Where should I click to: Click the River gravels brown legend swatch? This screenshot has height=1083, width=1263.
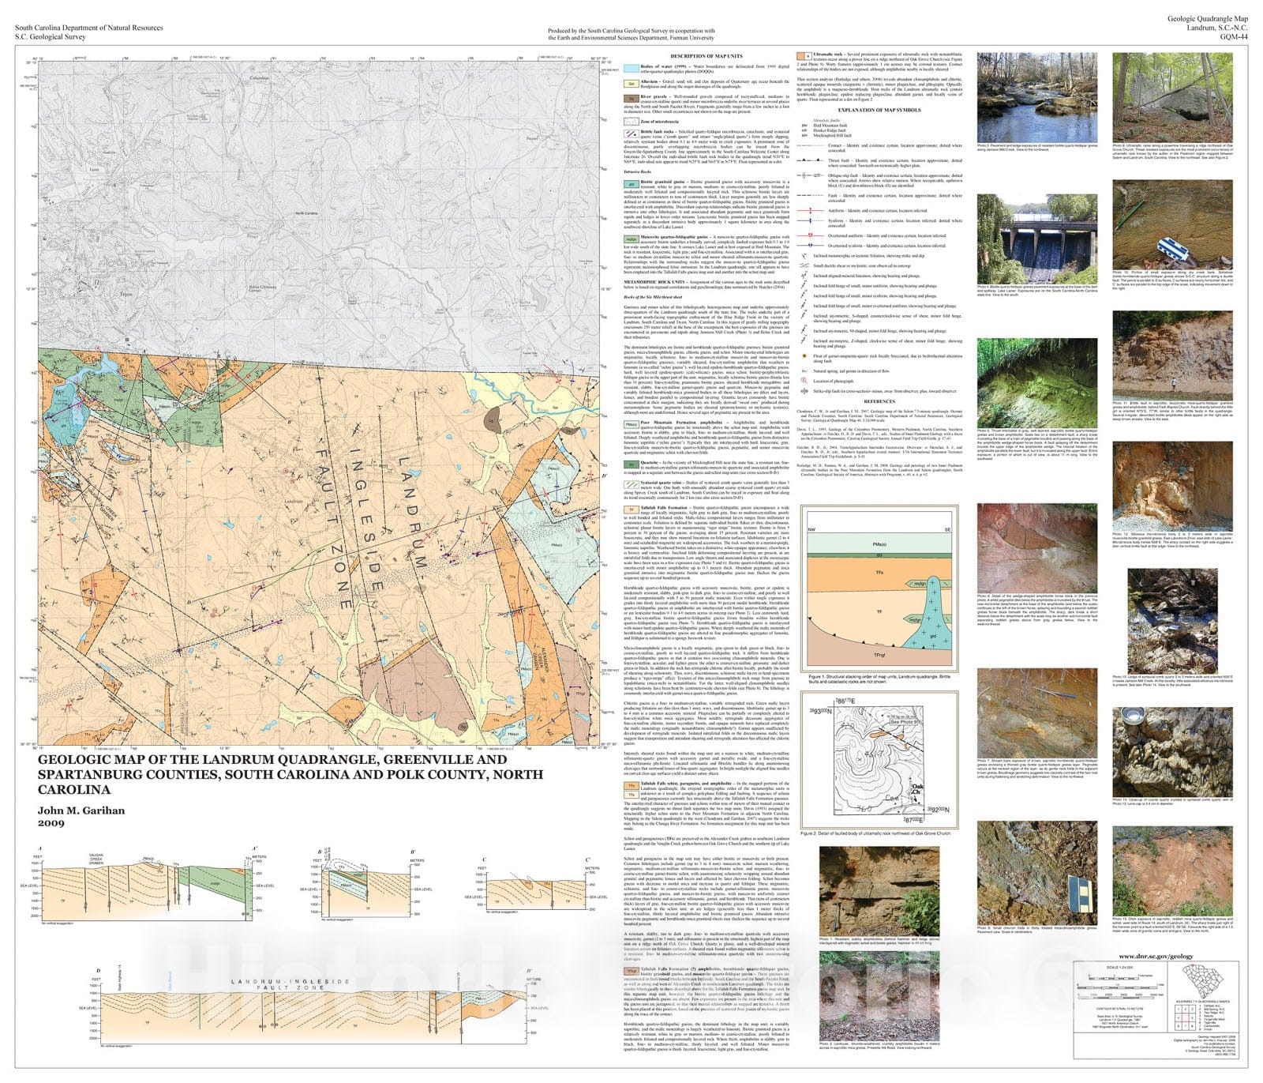coord(631,98)
